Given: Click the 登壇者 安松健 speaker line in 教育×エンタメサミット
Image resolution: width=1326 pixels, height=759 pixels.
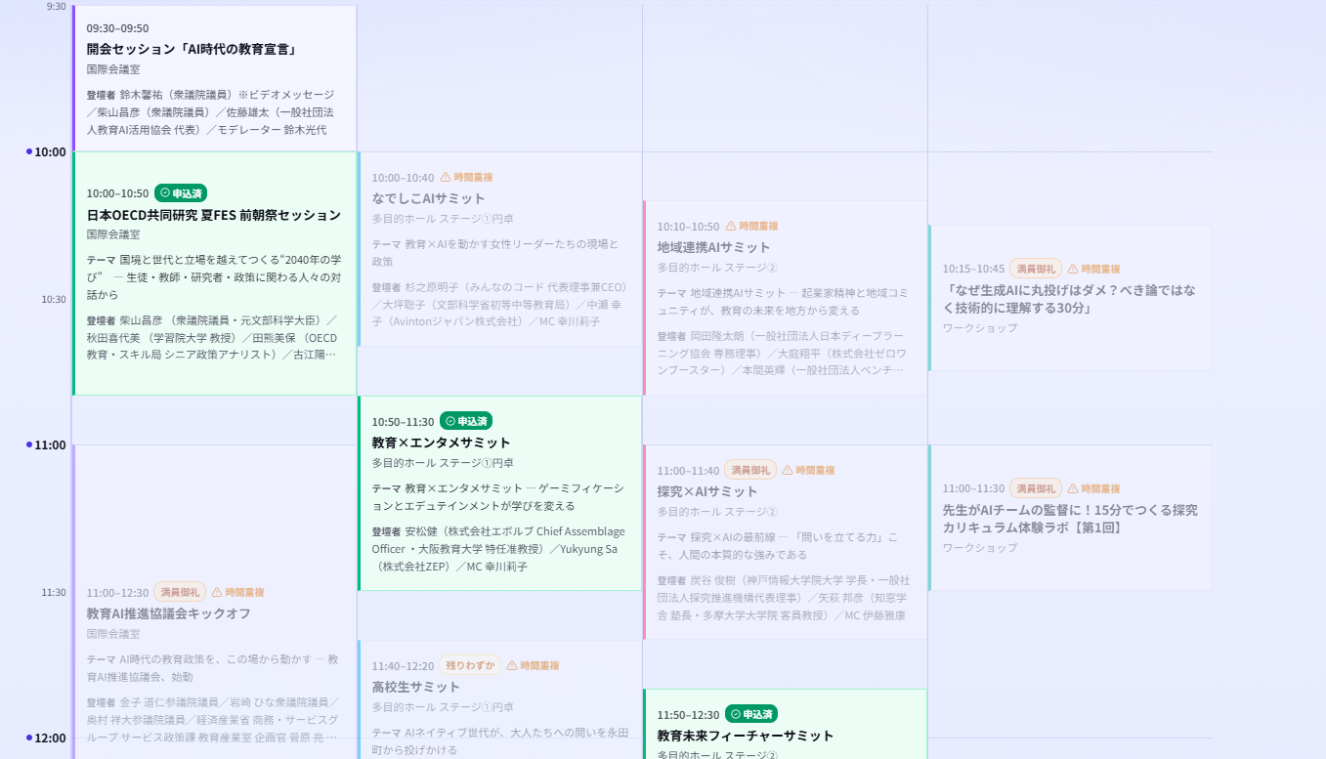Looking at the screenshot, I should click(498, 549).
